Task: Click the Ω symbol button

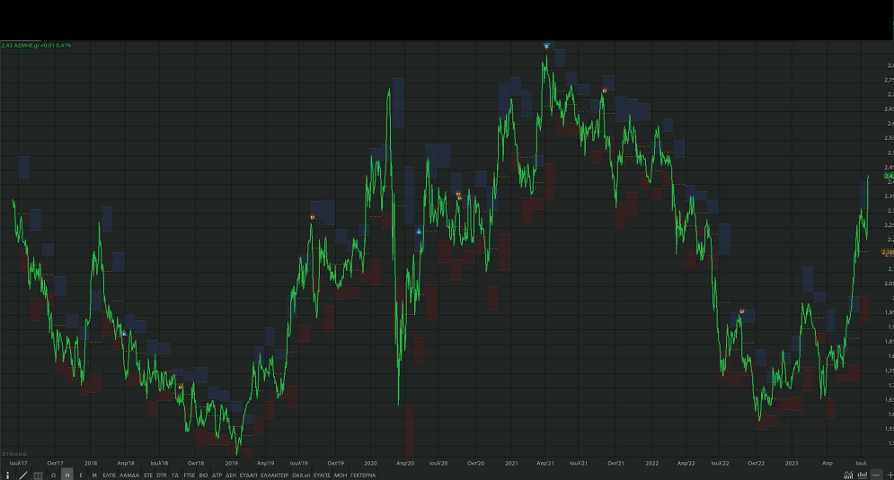Action: (54, 475)
